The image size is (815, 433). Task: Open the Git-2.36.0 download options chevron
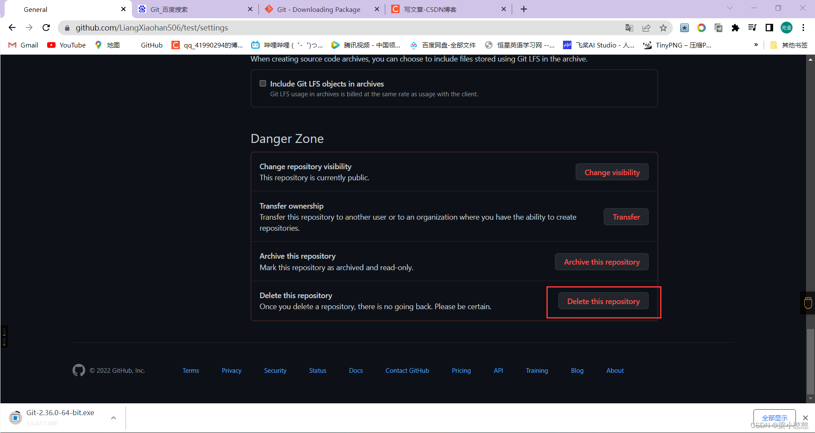[114, 418]
